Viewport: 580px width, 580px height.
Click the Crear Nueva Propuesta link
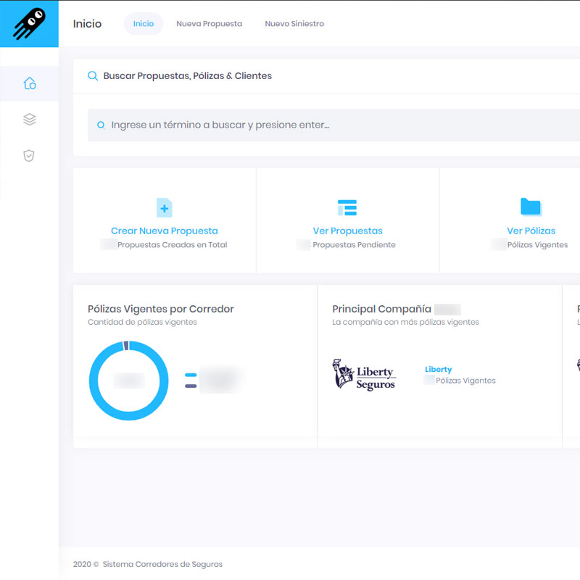tap(165, 231)
